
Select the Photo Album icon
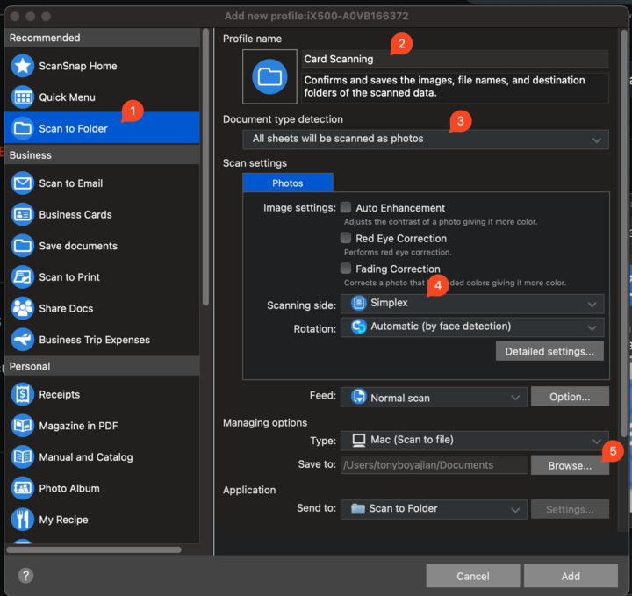click(x=23, y=488)
